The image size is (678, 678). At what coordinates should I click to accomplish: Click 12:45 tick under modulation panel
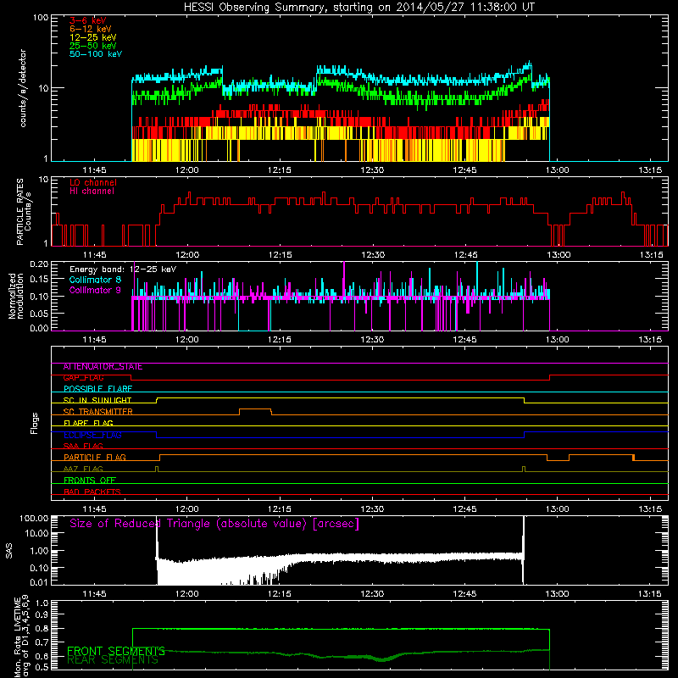click(464, 340)
